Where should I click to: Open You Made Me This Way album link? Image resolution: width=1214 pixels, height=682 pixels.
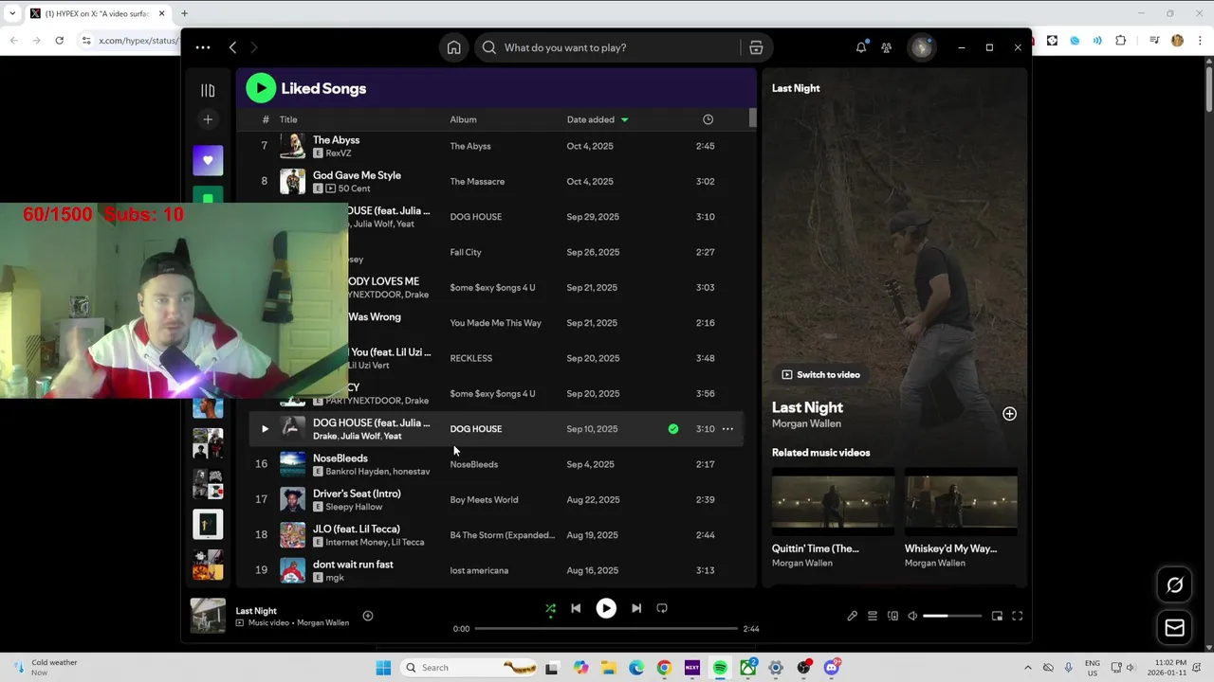click(x=495, y=323)
